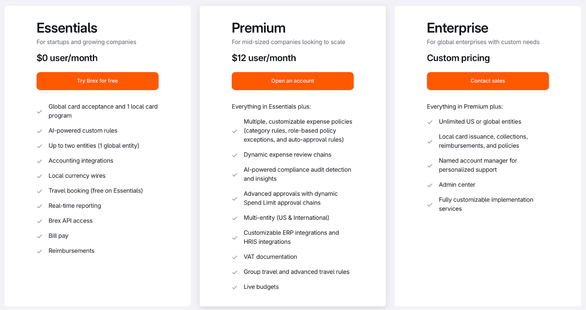The image size is (586, 310).
Task: Click checkmark beside Unlimited US or global entities
Action: point(430,122)
